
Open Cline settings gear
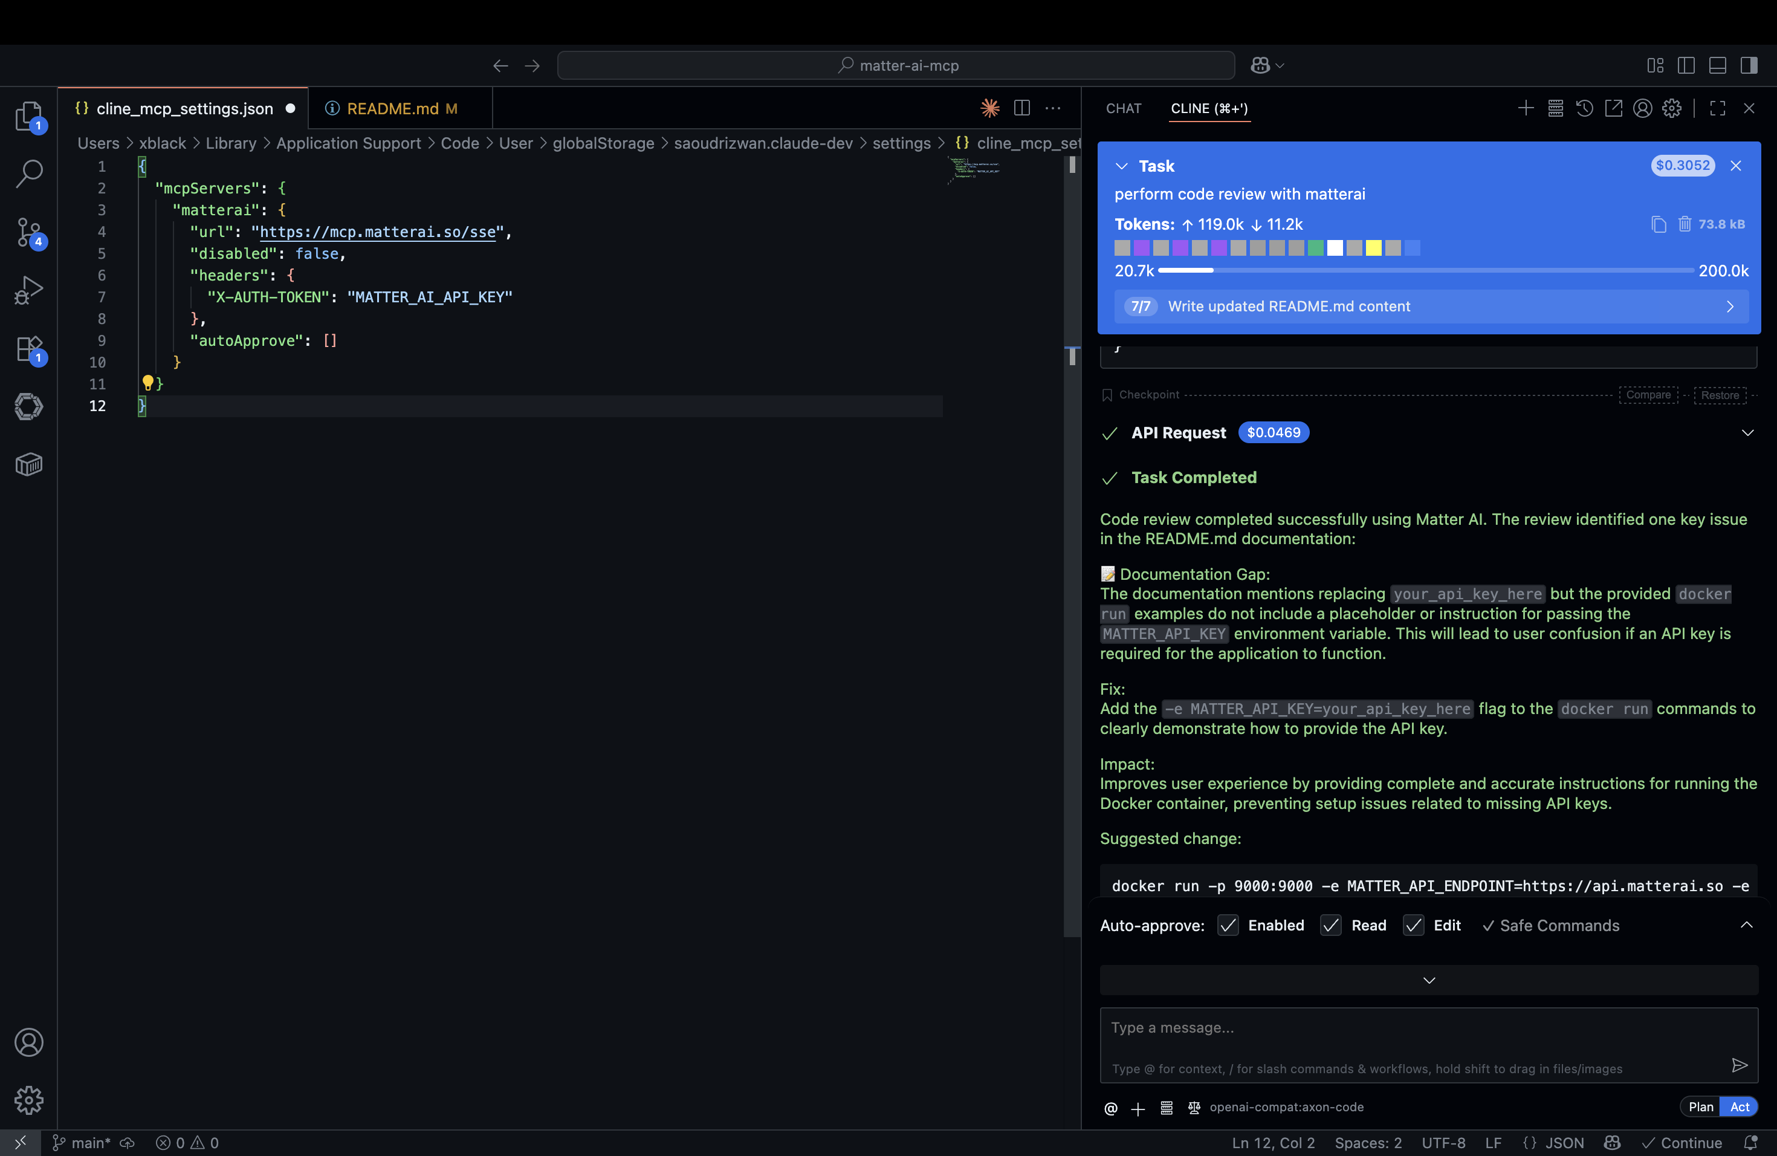tap(1672, 108)
